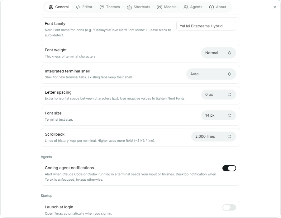Screen dimensions: 281x218
Task: Switch to the Themes tab
Action: click(110, 7)
